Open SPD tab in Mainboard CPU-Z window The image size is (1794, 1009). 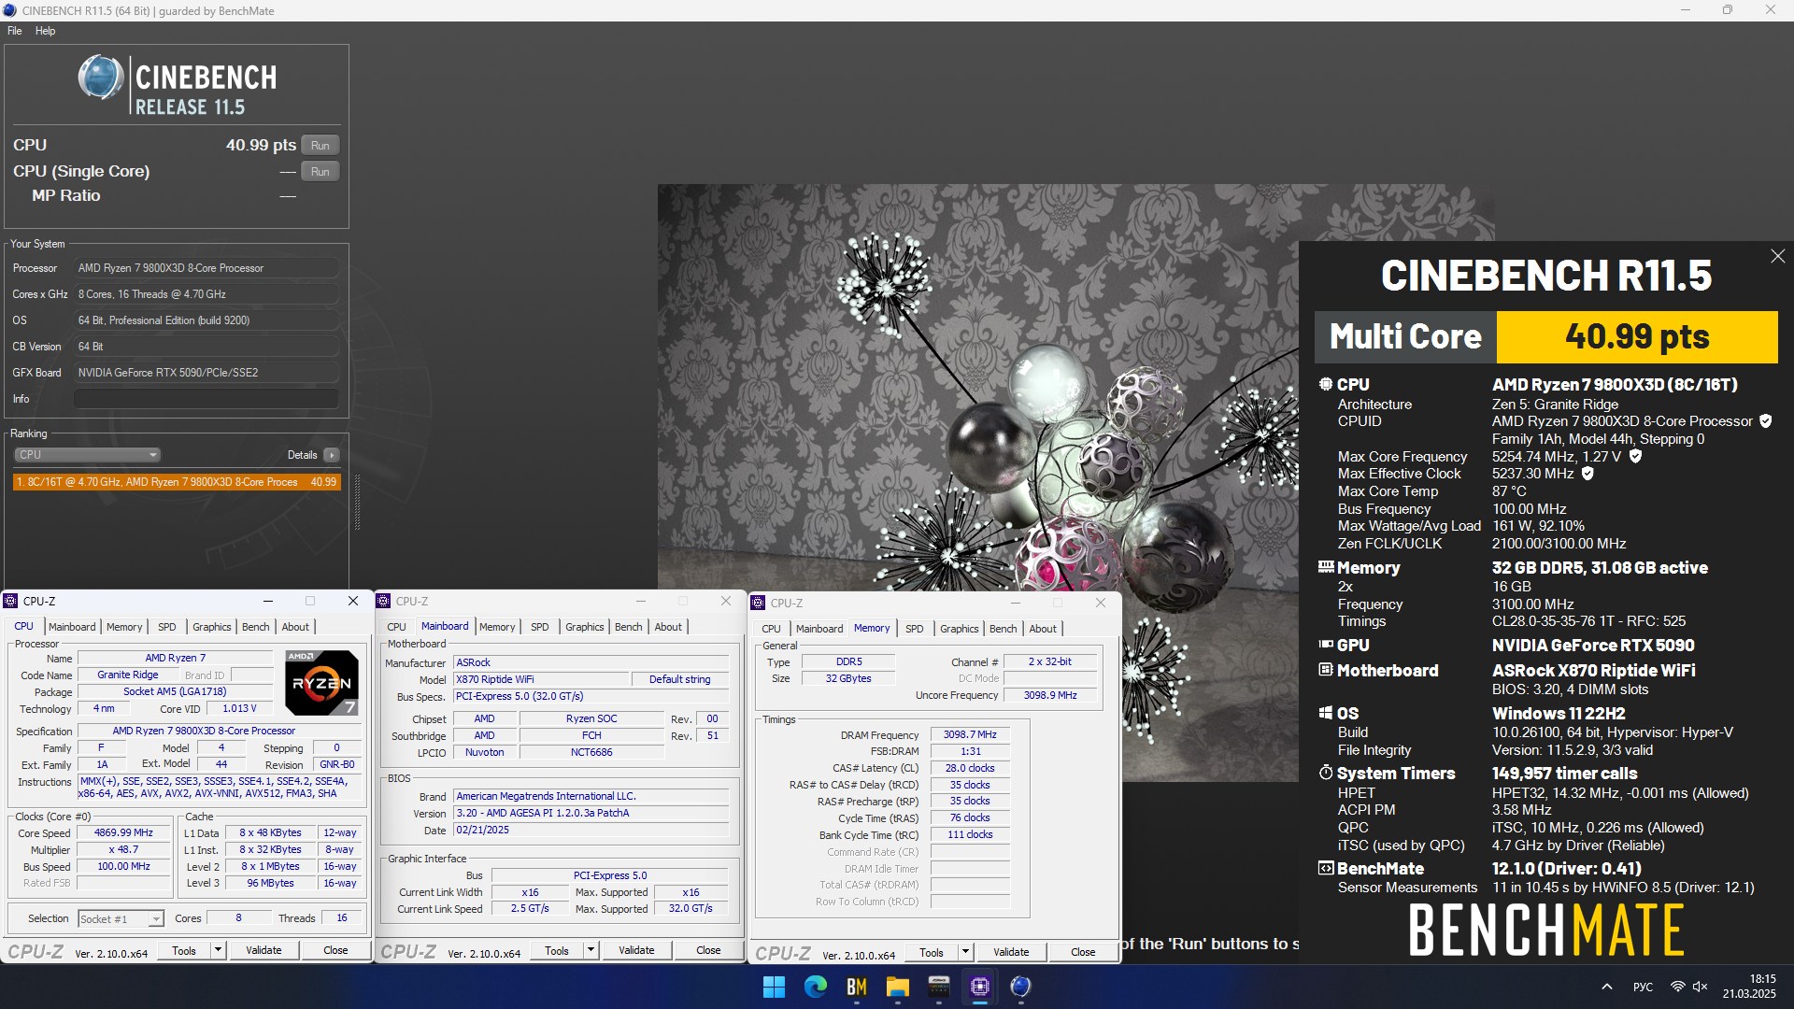(x=539, y=627)
